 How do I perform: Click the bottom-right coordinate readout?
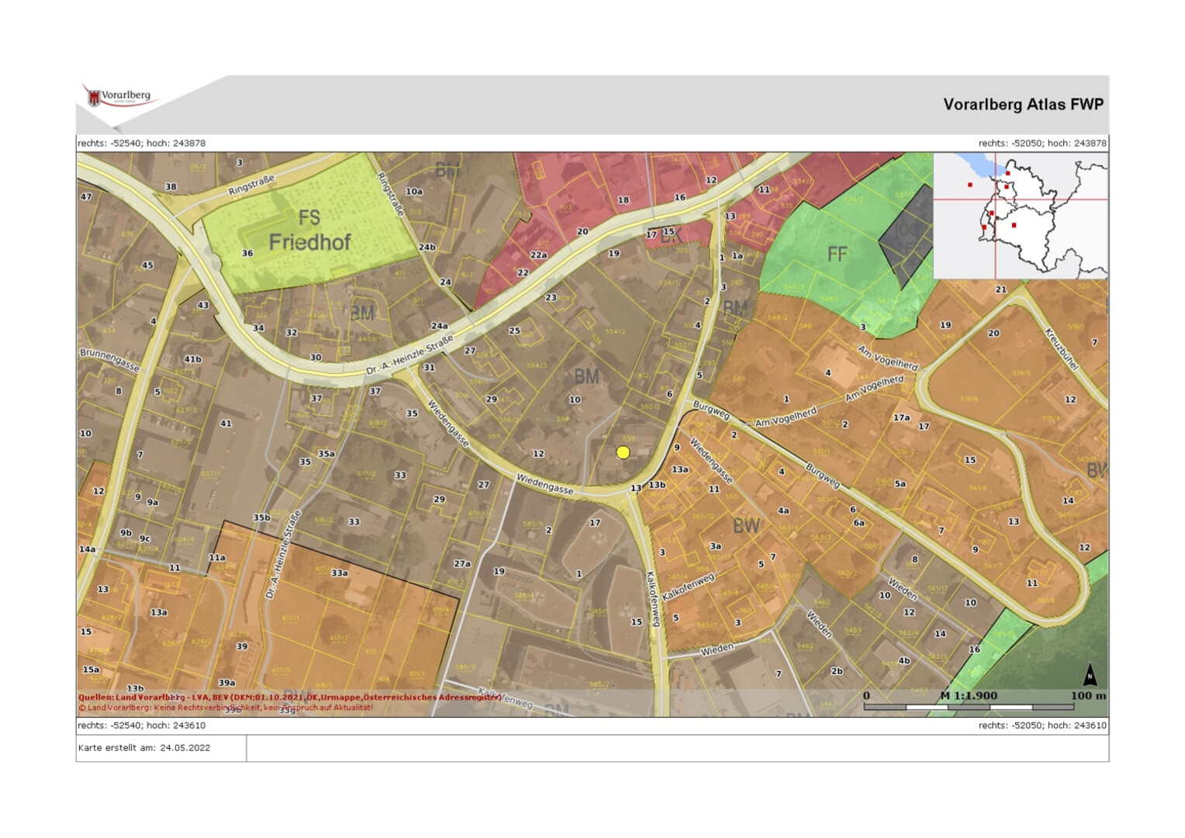click(x=1042, y=725)
